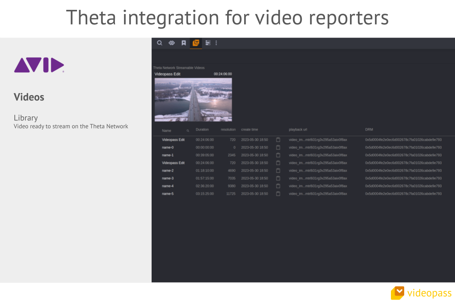Click duration 00:39:05:00 cell
The image size is (455, 303).
tap(205, 155)
